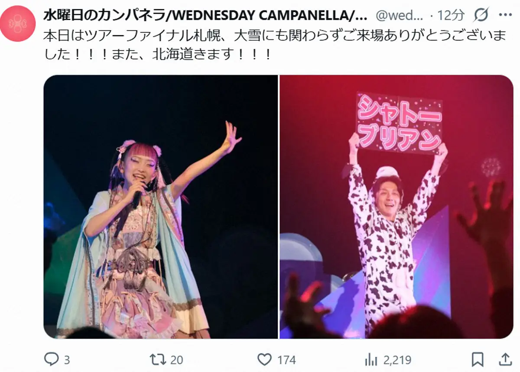Like the tweet with the heart icon
520x372 pixels.
pyautogui.click(x=264, y=359)
